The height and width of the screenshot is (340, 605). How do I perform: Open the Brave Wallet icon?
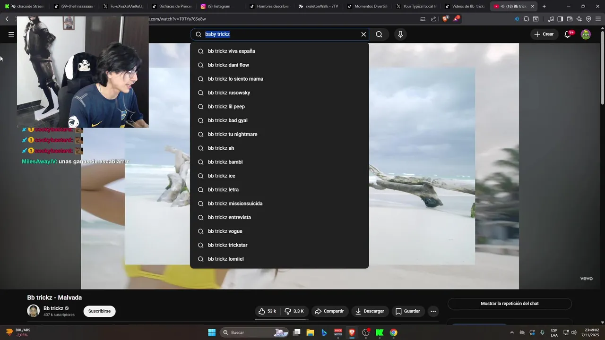coord(570,19)
